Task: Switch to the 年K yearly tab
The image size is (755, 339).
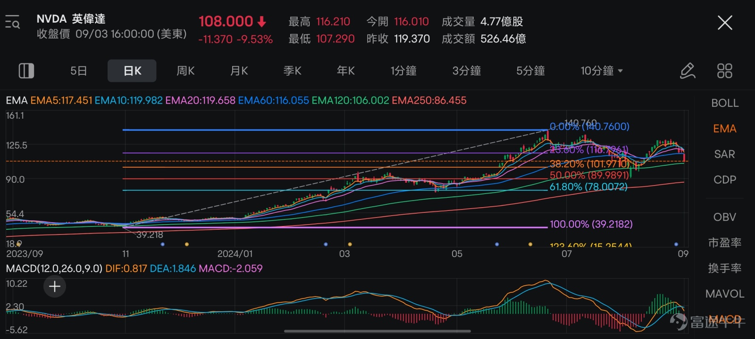Action: pos(346,71)
